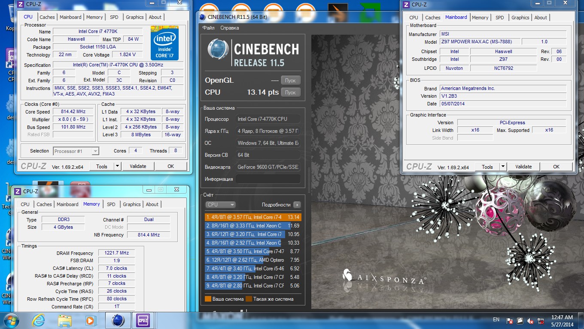Click the orange Ваша система legend swatch
The height and width of the screenshot is (329, 584).
tap(208, 299)
